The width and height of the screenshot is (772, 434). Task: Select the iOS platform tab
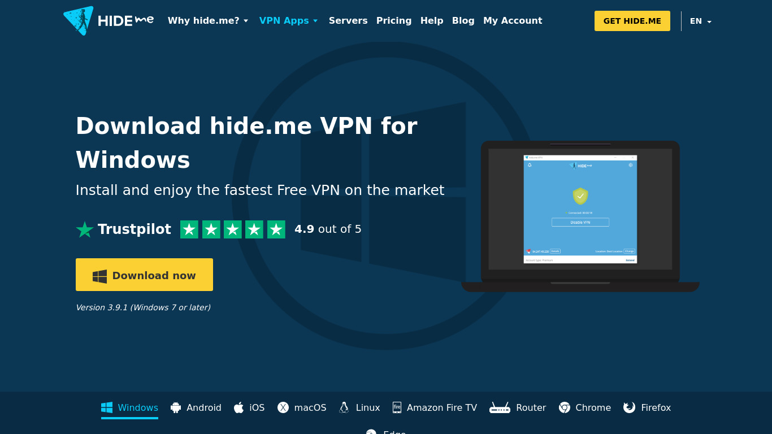(x=249, y=408)
